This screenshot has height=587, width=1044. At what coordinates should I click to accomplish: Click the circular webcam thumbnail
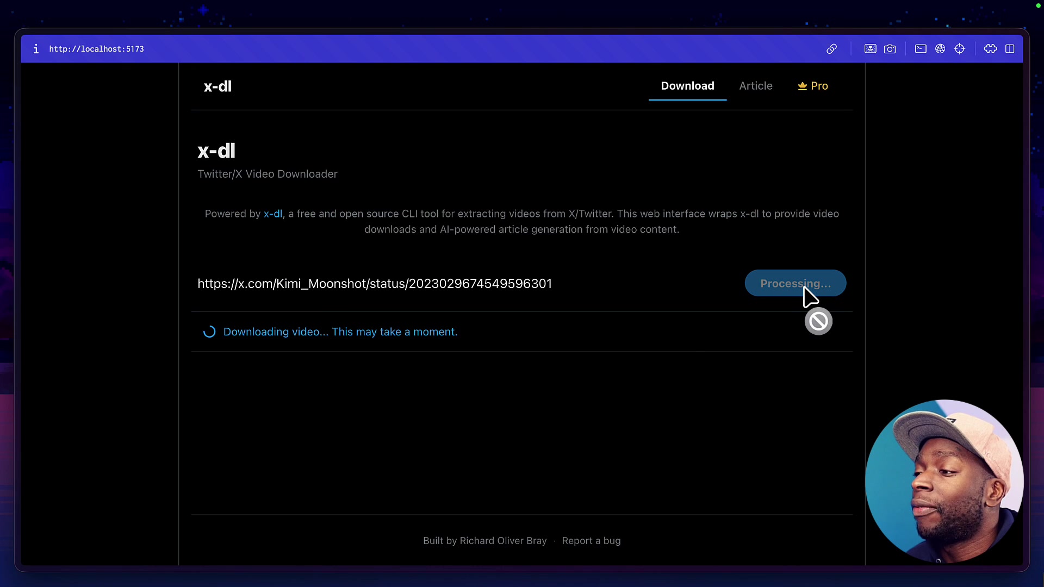coord(944,480)
